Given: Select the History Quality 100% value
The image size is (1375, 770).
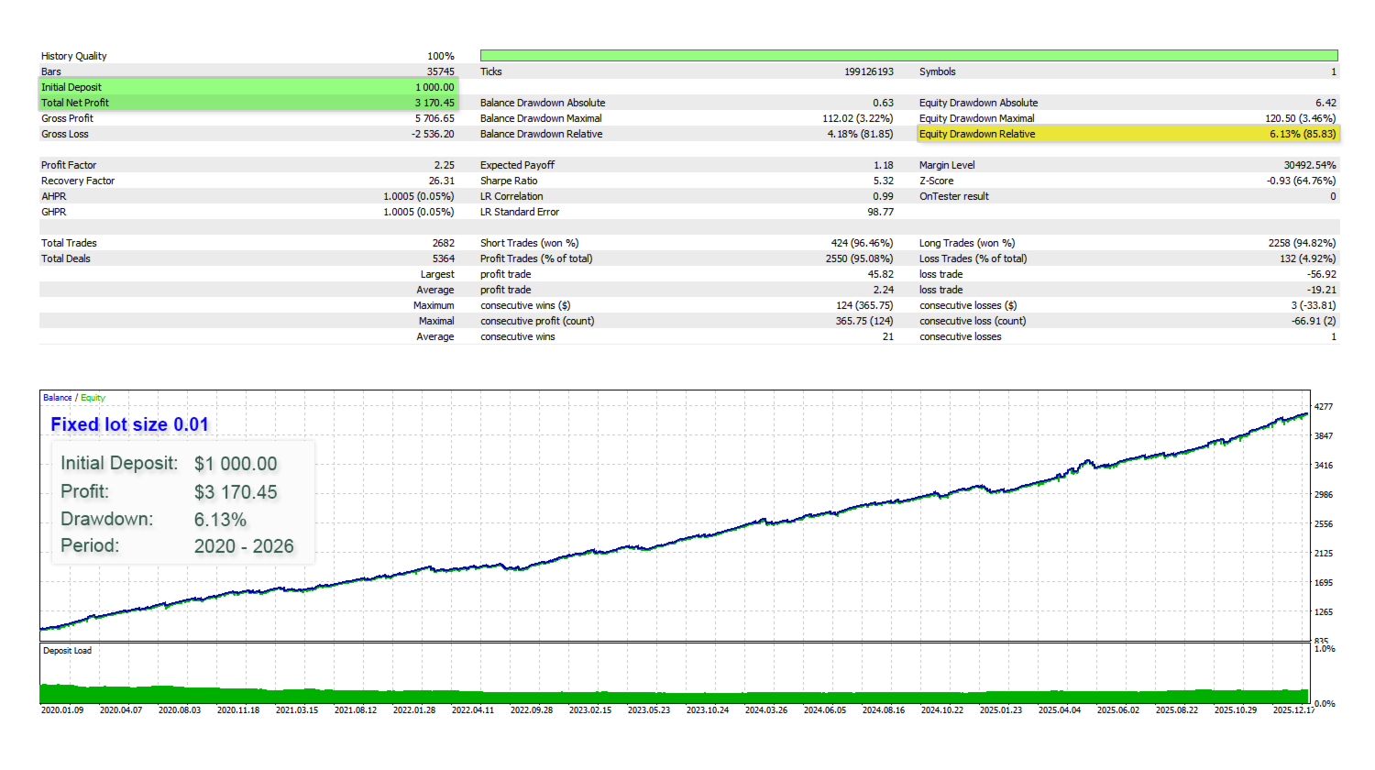Looking at the screenshot, I should tap(441, 56).
